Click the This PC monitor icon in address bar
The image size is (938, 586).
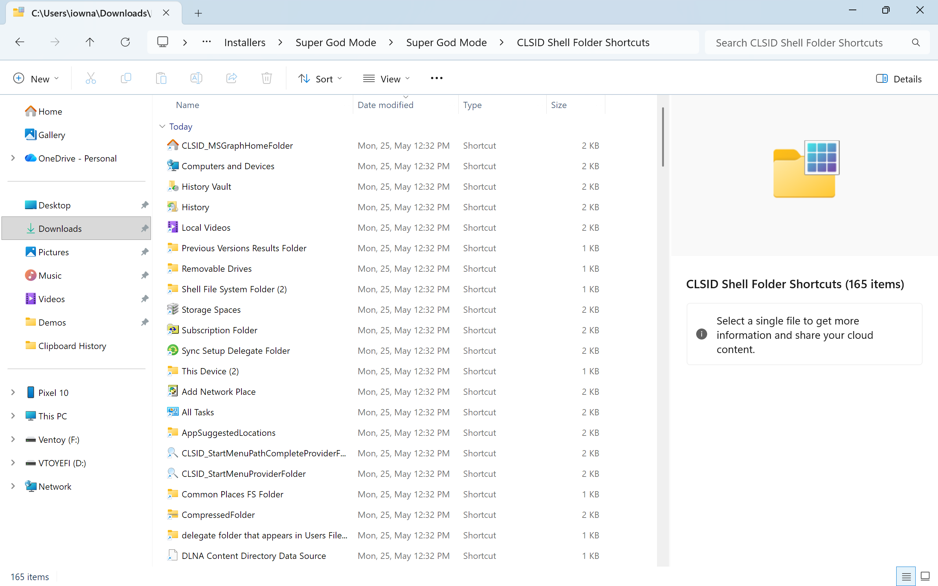[x=162, y=42]
